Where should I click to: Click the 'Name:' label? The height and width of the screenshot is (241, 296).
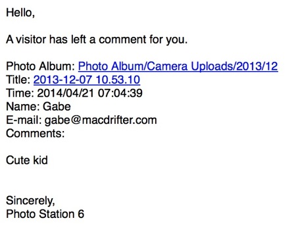[x=23, y=107]
